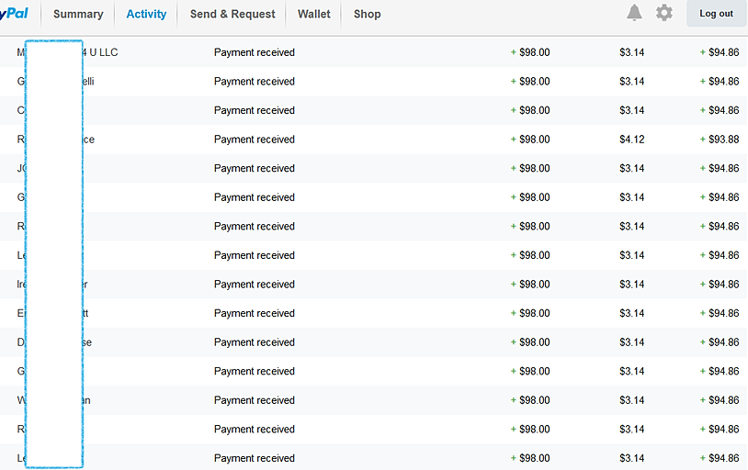Select the $3.14 fee in the 'Ire' row
This screenshot has height=470, width=748.
pos(632,285)
